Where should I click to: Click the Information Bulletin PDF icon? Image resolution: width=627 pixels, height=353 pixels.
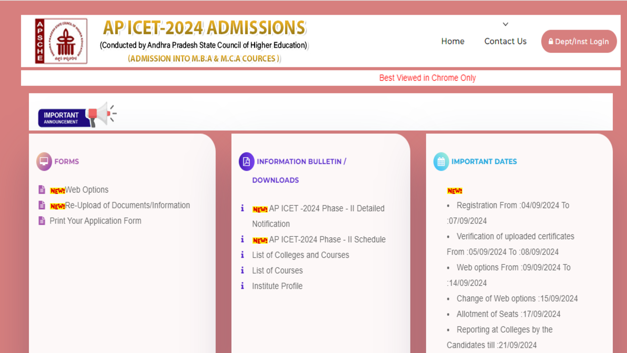coord(246,161)
